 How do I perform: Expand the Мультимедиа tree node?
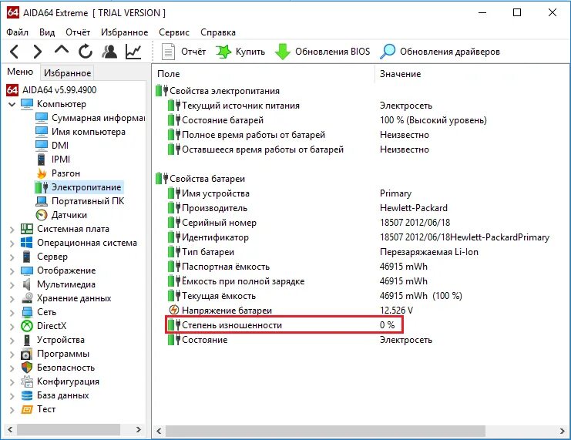pos(12,285)
